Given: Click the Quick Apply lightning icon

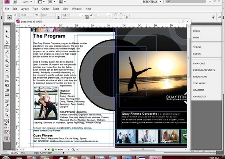Looking at the screenshot, I should pyautogui.click(x=214, y=17).
